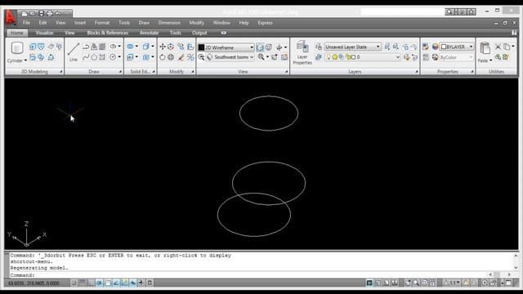This screenshot has width=523, height=294.
Task: Click the Pan hand icon in status bar
Action: [x=408, y=283]
